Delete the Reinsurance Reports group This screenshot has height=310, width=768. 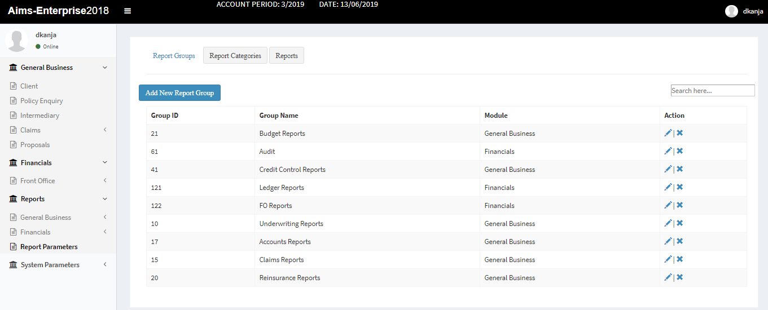[x=680, y=277]
